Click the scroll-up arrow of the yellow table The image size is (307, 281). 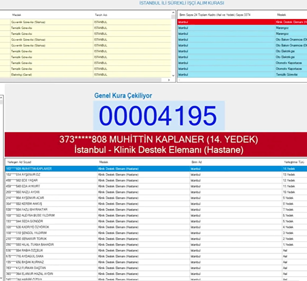173,13
